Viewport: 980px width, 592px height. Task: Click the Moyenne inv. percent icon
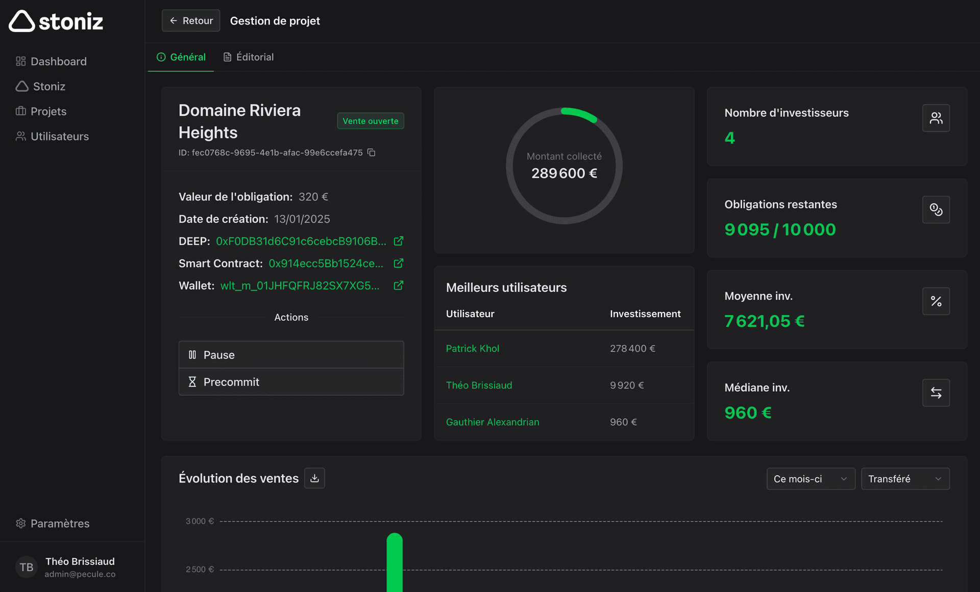(936, 301)
